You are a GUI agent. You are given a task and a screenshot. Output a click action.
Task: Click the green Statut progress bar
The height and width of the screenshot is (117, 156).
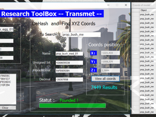pyautogui.click(x=72, y=106)
